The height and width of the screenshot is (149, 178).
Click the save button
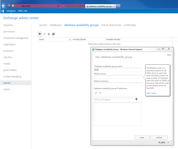tap(142, 137)
